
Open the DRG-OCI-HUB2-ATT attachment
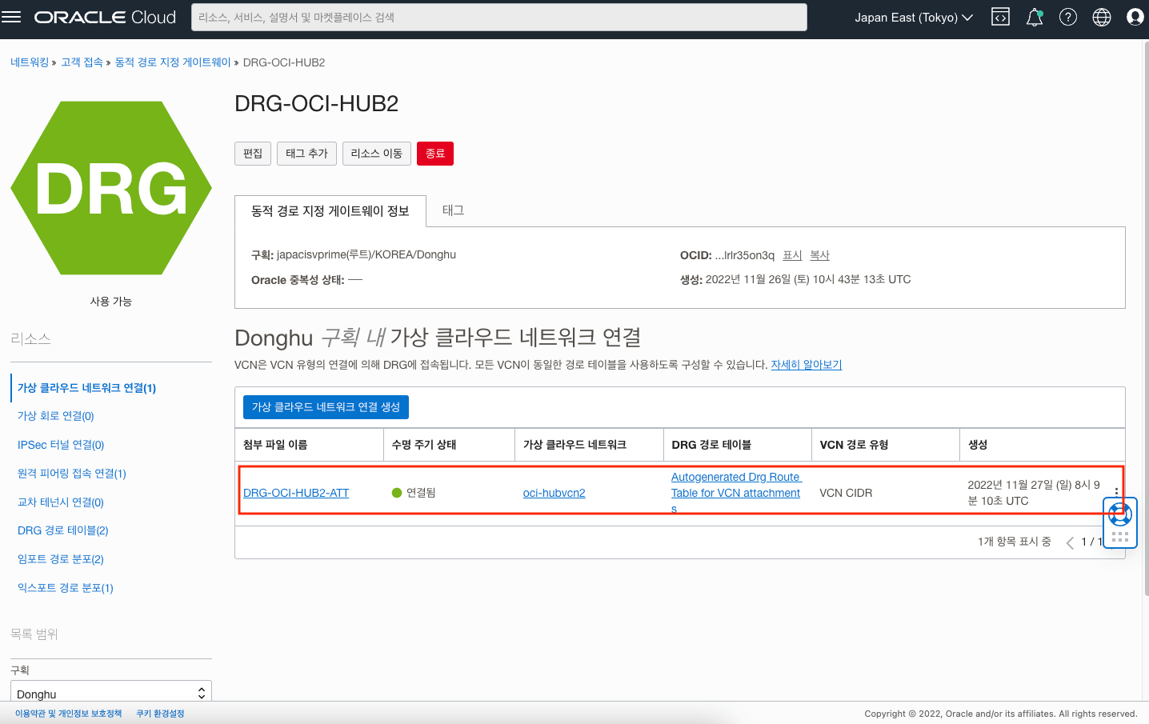[x=295, y=493]
